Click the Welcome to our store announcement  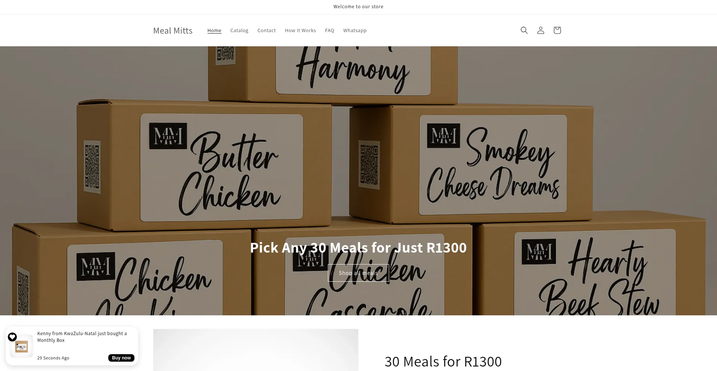pos(358,7)
